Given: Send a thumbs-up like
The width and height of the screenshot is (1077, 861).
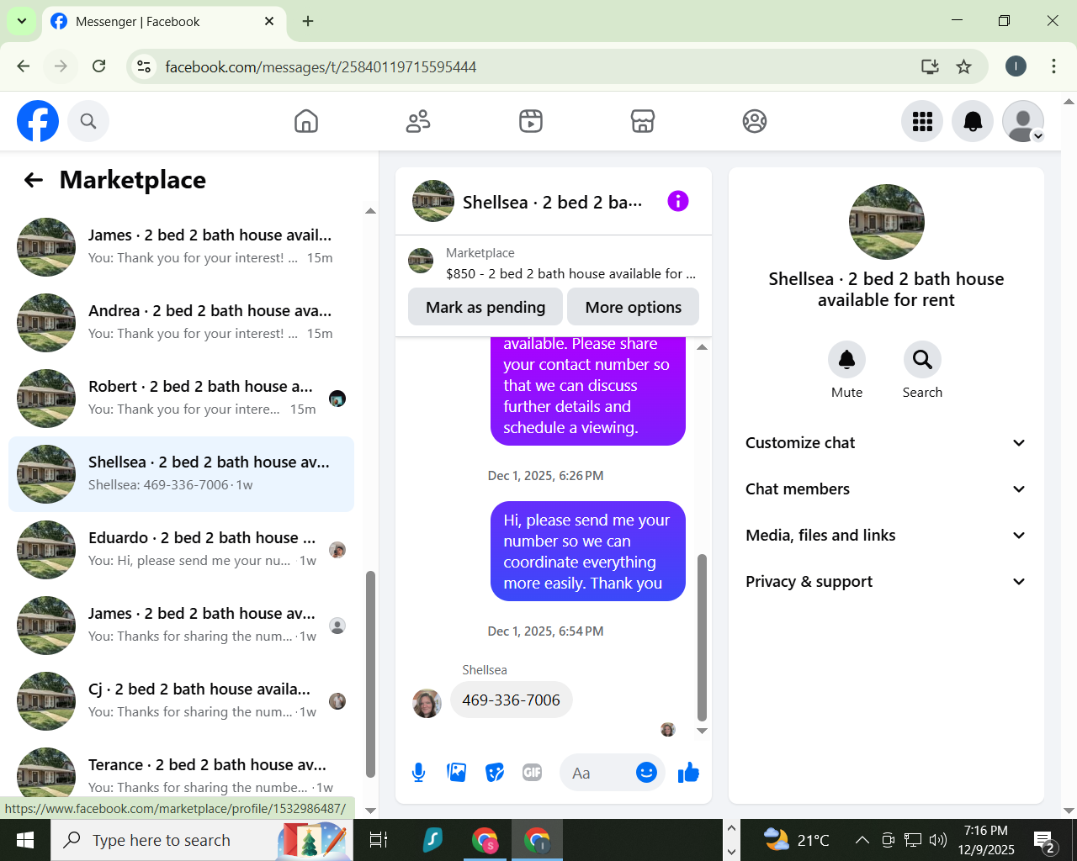Looking at the screenshot, I should [688, 773].
